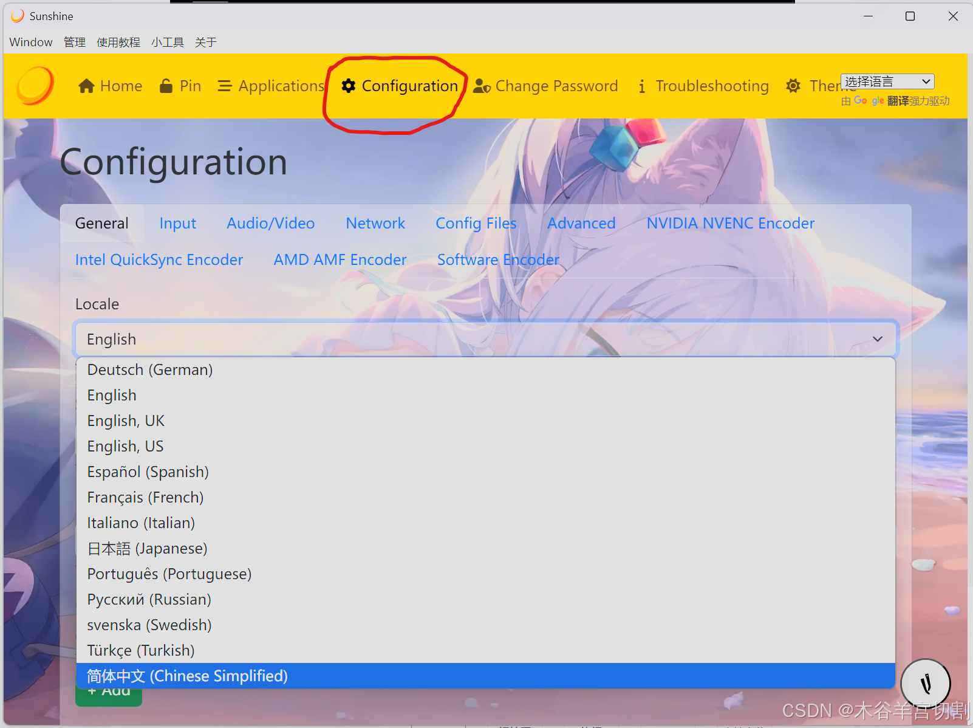Open the NVIDIA NVENC Encoder tab
The width and height of the screenshot is (973, 728).
731,224
